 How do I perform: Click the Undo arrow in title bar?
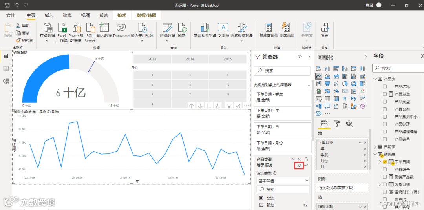(x=16, y=5)
